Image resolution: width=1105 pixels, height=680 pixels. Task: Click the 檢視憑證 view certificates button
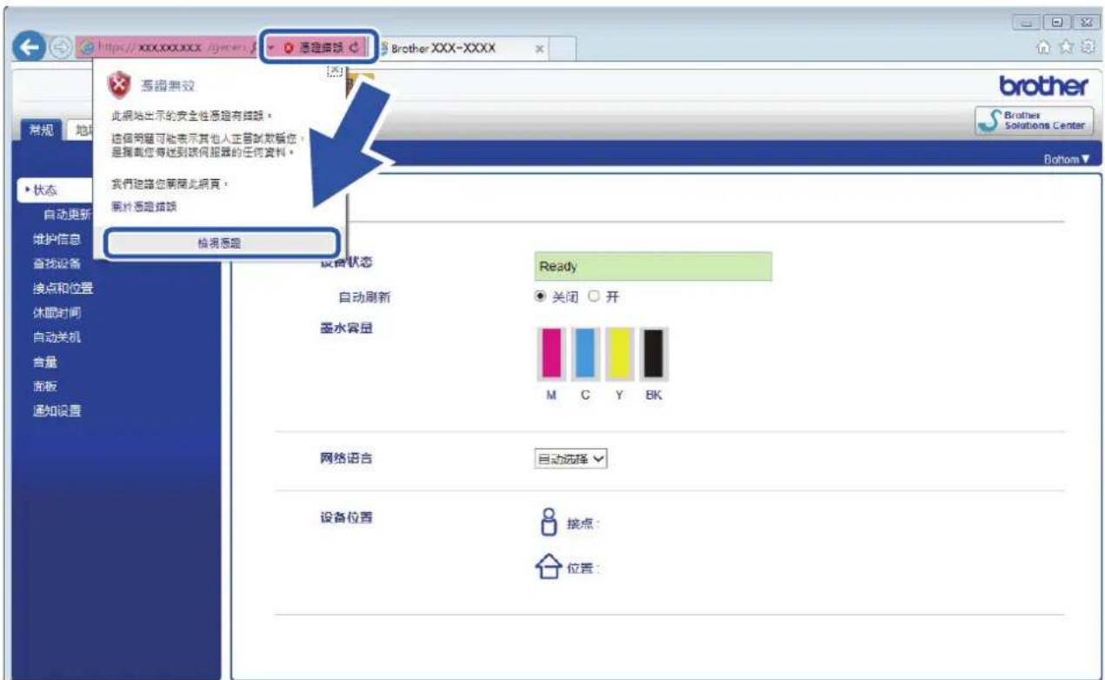tap(221, 243)
